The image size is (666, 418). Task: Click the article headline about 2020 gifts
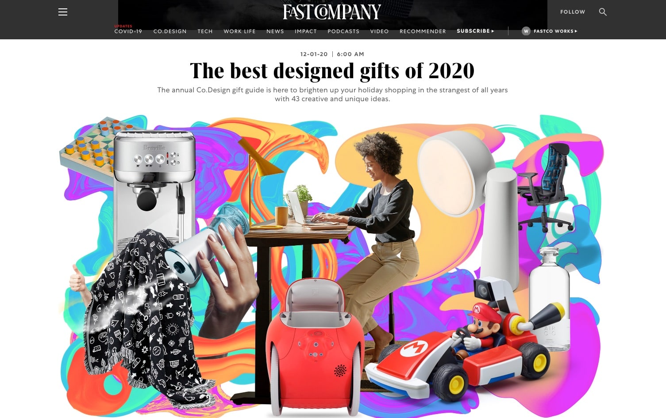point(332,71)
